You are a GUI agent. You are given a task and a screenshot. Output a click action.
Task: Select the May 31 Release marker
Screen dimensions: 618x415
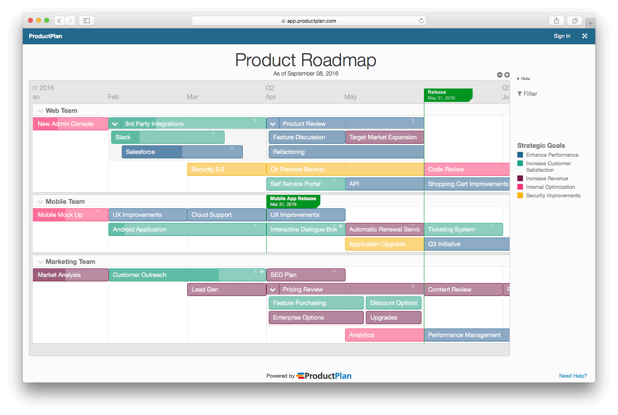point(448,95)
